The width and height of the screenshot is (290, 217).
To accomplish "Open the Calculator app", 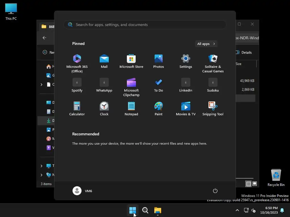I will click(x=77, y=109).
